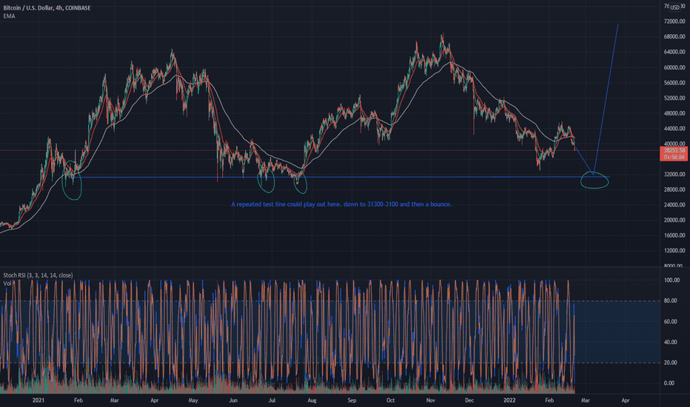Click the May label on the time axis
Screen dimensions: 690x407
coord(193,400)
